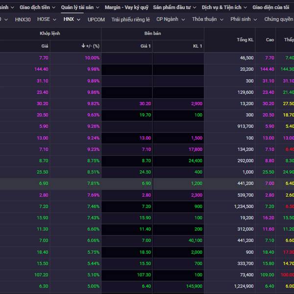This screenshot has width=294, height=294.
Task: Open the Quản lý tài sản menu
Action: 79,7
